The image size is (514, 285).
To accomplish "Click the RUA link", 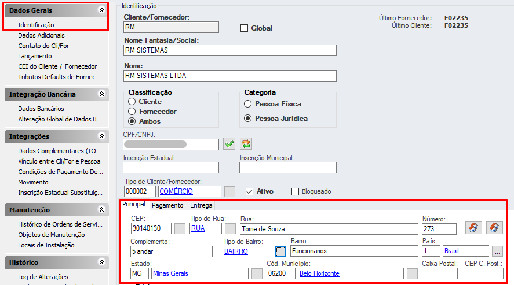I will click(198, 228).
